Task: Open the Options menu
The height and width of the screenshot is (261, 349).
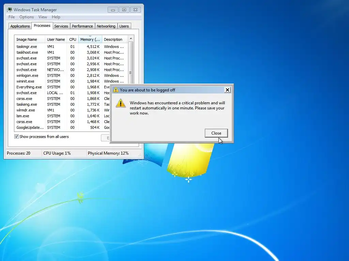Action: tap(27, 17)
